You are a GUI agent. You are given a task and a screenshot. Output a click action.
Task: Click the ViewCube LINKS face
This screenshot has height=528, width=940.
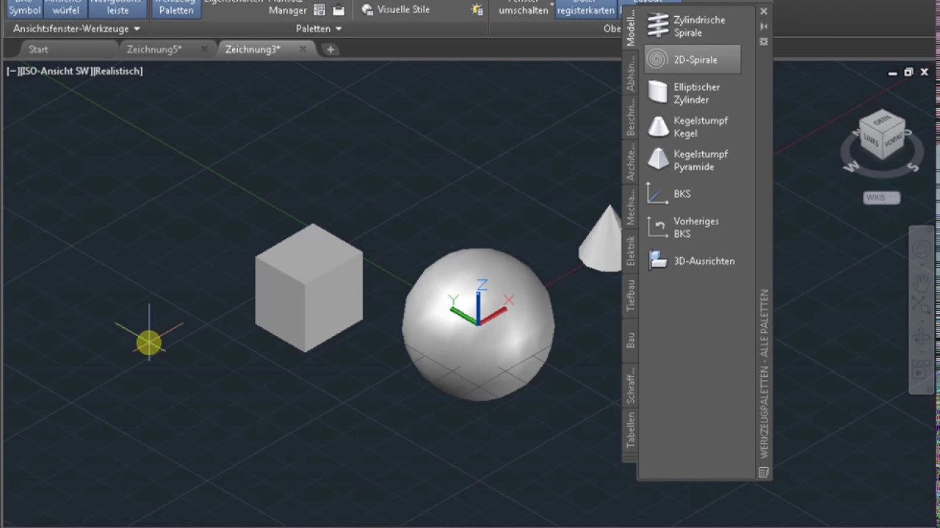click(872, 140)
